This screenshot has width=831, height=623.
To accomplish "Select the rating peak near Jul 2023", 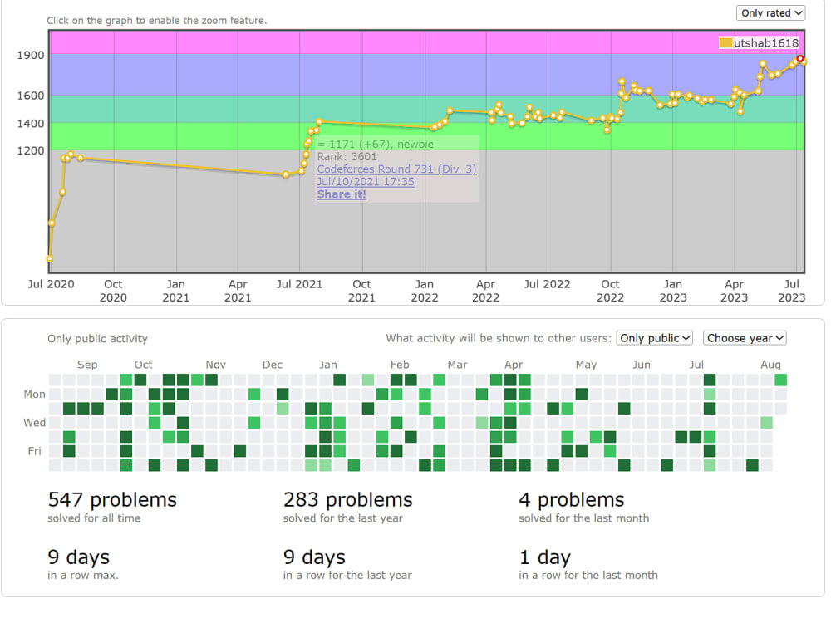I will (x=799, y=60).
